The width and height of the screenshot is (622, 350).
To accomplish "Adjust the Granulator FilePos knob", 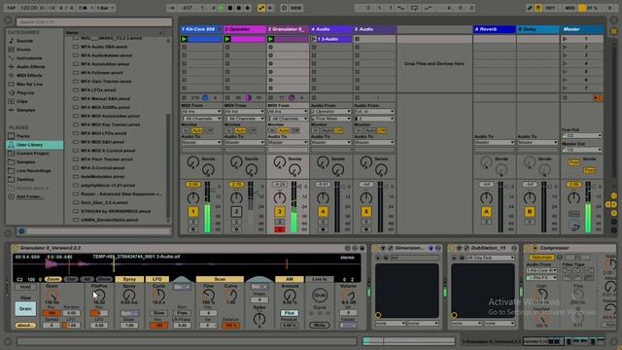I will pyautogui.click(x=99, y=295).
